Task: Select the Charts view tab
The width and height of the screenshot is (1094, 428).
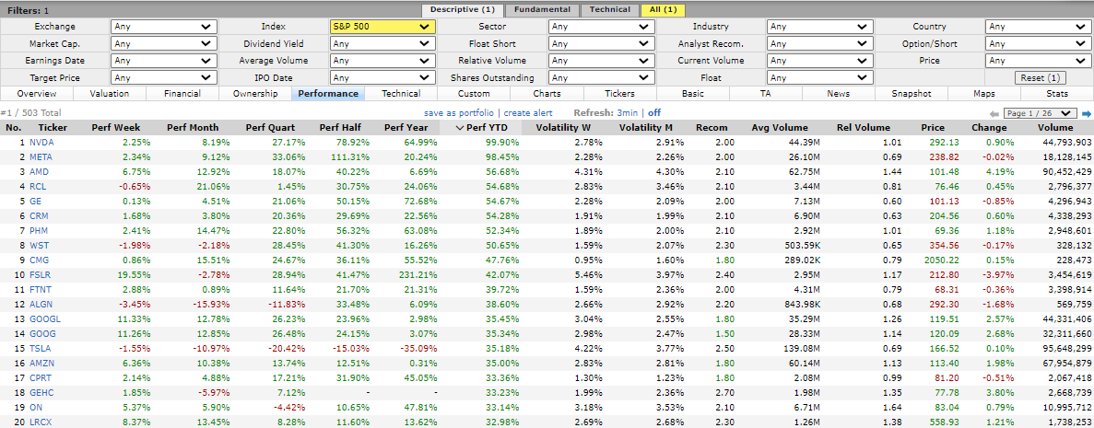Action: pos(547,93)
